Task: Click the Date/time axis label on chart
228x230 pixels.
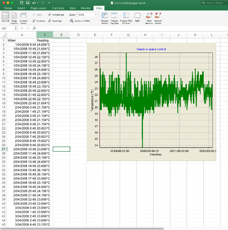Action: click(155, 155)
